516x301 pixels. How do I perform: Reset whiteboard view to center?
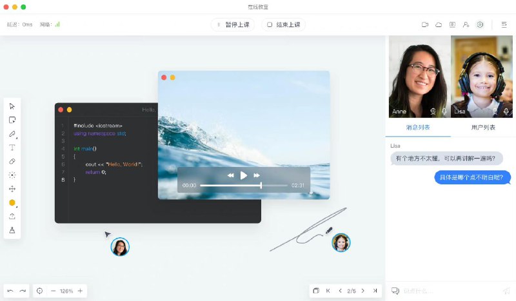39,291
